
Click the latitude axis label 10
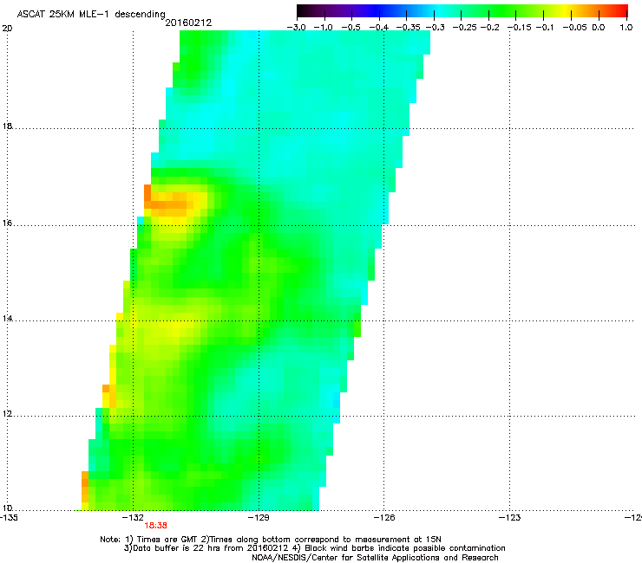coord(7,508)
